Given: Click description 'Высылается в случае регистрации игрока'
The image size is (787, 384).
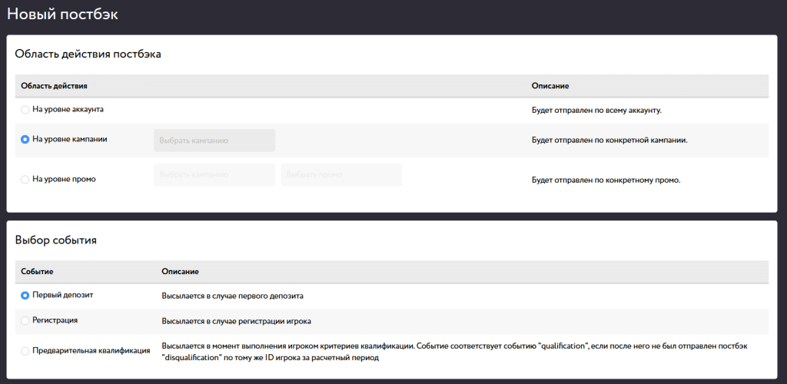Looking at the screenshot, I should click(236, 321).
